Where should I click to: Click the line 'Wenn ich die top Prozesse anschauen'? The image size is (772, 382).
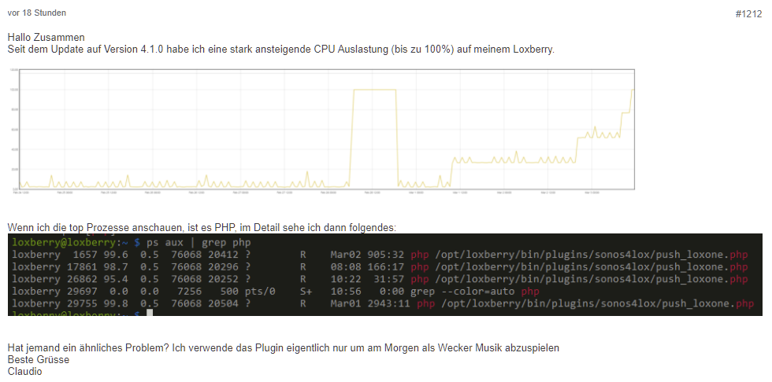(x=202, y=228)
